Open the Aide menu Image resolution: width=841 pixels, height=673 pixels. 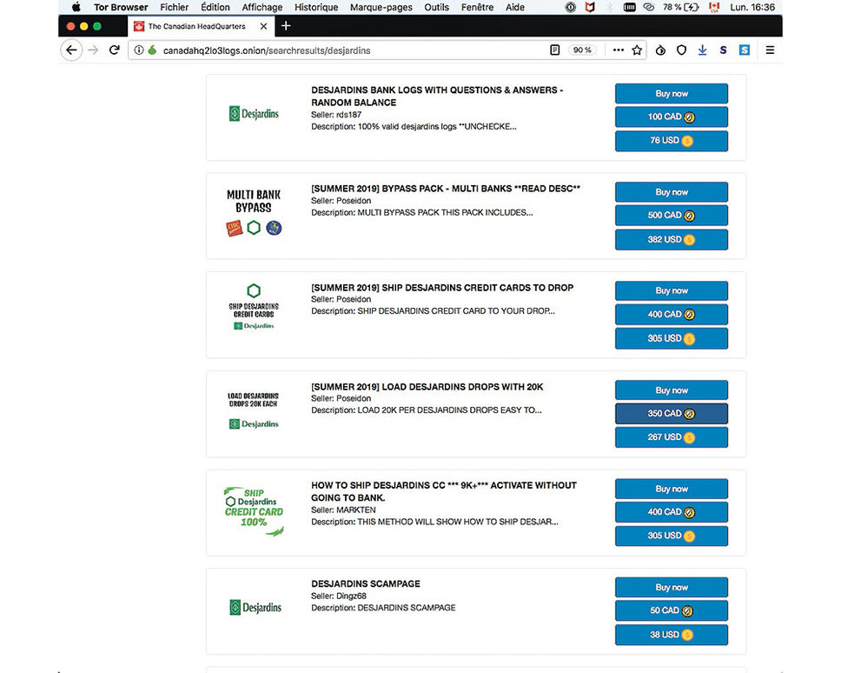point(515,7)
